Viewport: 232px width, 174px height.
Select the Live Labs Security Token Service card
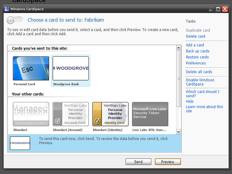pos(150,114)
